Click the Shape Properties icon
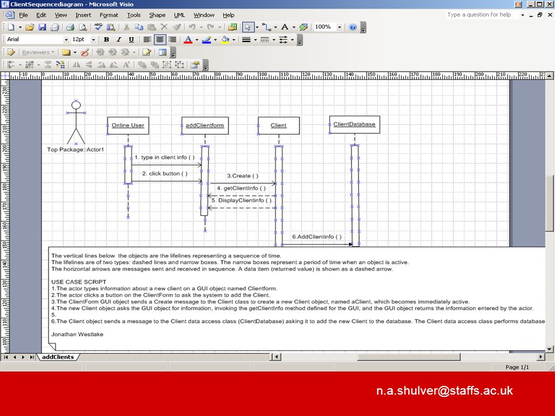 click(x=195, y=65)
